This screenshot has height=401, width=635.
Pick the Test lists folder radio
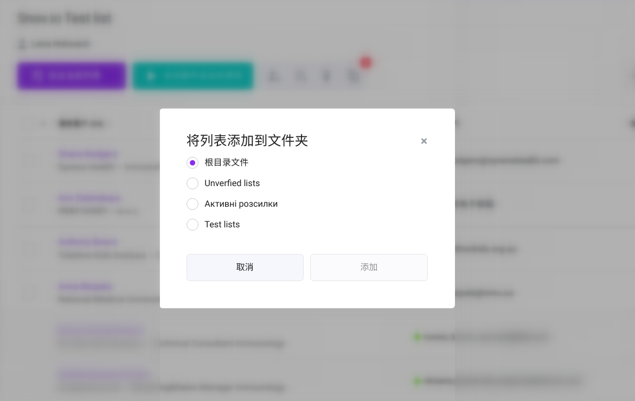point(193,225)
